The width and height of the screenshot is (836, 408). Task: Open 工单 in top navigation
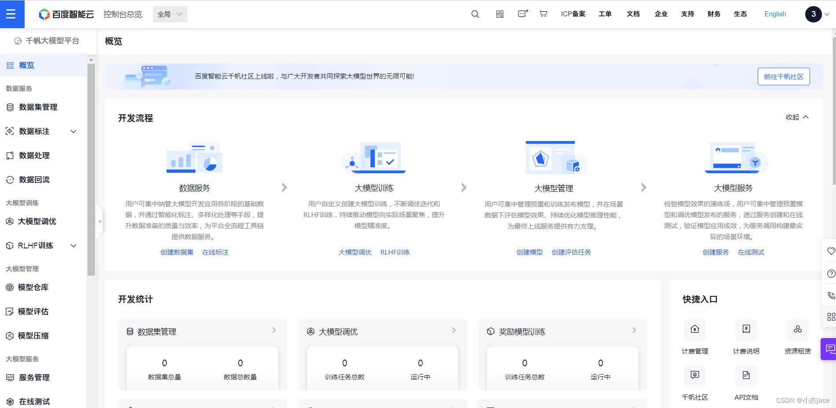pyautogui.click(x=605, y=14)
